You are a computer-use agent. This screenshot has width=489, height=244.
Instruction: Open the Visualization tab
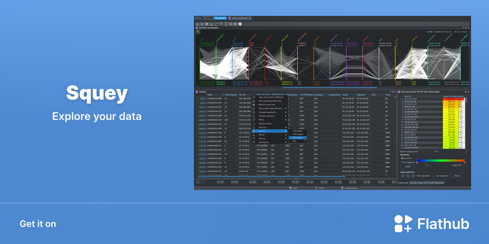[x=220, y=18]
